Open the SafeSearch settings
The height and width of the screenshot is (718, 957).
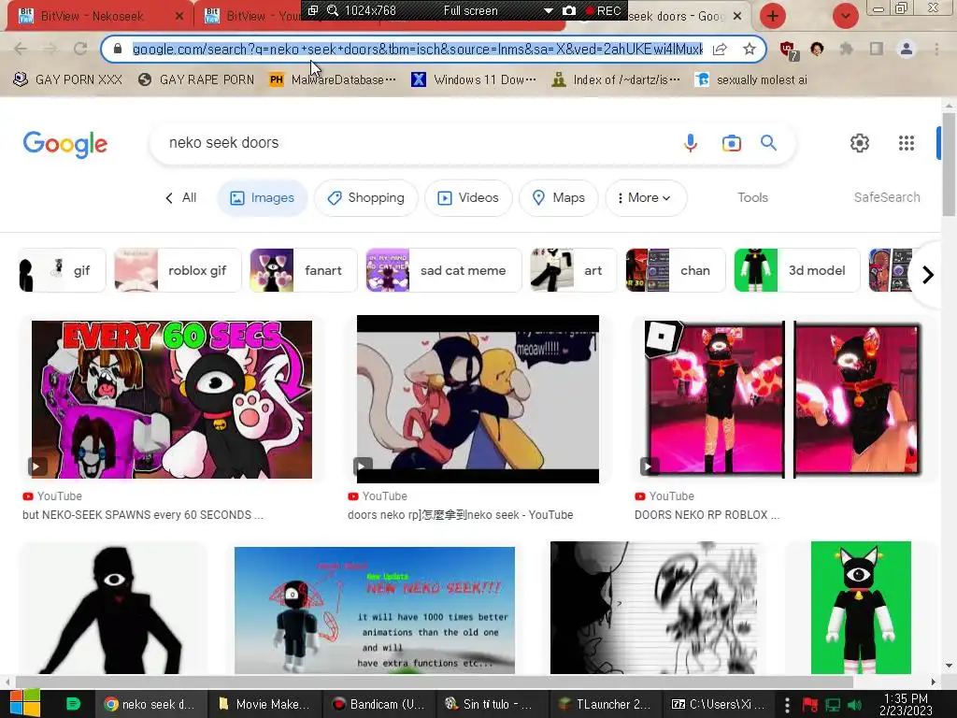coord(887,198)
